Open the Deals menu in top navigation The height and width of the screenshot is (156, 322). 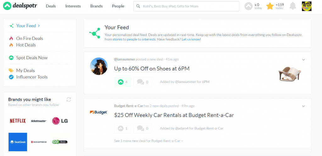click(x=51, y=6)
